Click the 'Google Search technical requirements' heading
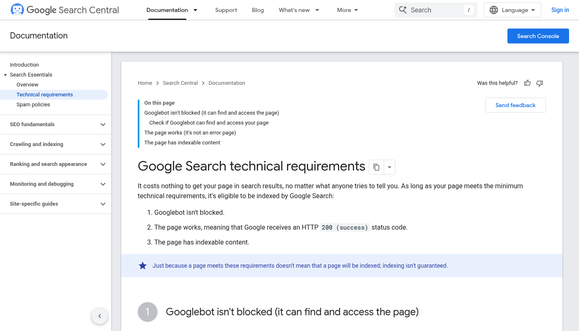The height and width of the screenshot is (331, 579). coord(251,166)
